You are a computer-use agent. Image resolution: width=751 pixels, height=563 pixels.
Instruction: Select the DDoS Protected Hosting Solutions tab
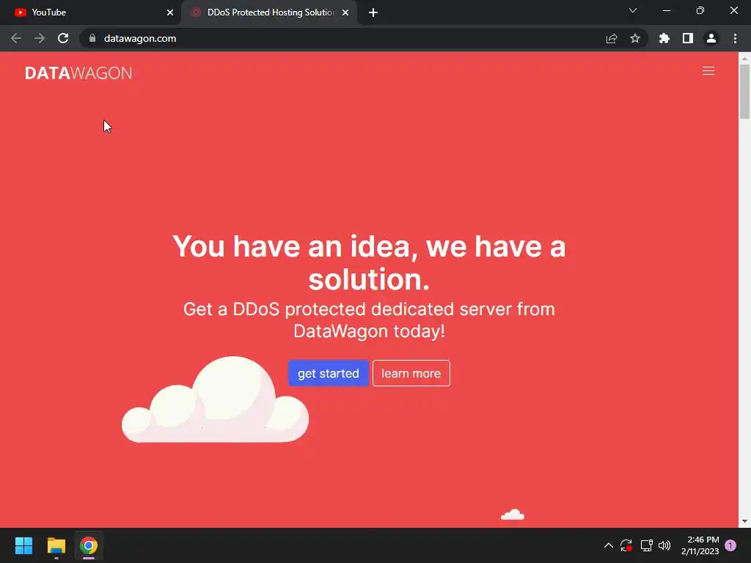tap(268, 12)
